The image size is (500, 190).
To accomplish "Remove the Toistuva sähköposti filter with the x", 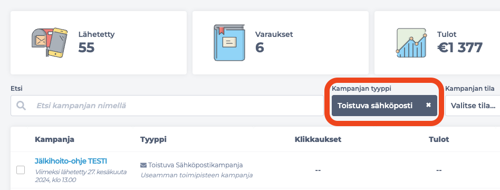I will (x=428, y=105).
